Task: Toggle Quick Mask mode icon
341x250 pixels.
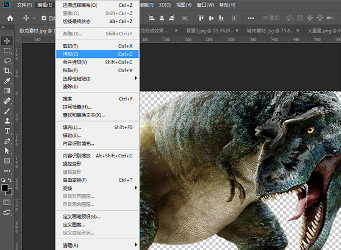Action: [7, 202]
